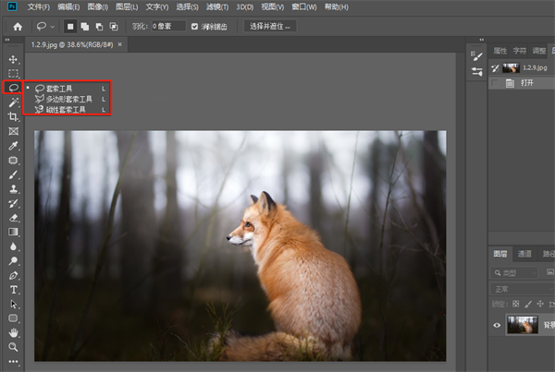Hide the 背景 layer using eye icon
This screenshot has height=372, width=555.
(498, 324)
